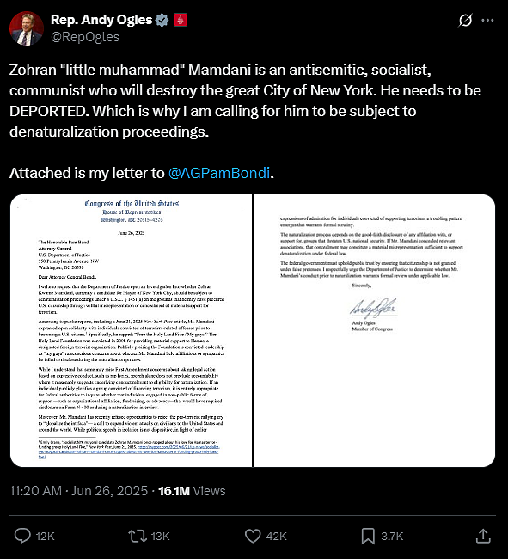The height and width of the screenshot is (559, 508).
Task: Repost this tweet with the arrows icon
Action: 138,536
